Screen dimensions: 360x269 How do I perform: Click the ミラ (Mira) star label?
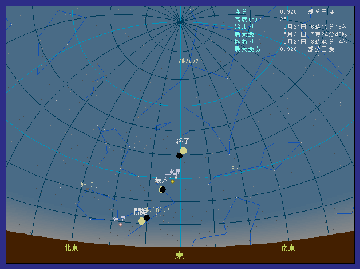pos(235,167)
